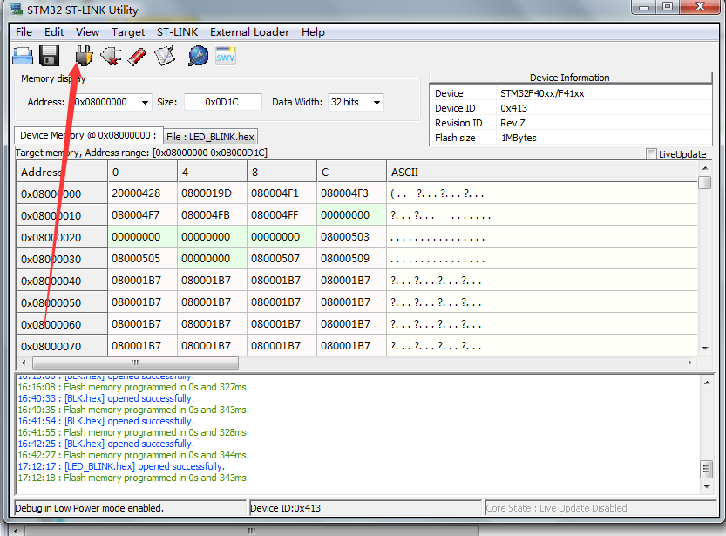Switch to Device Memory @ 0x08000000 tab

tap(88, 136)
